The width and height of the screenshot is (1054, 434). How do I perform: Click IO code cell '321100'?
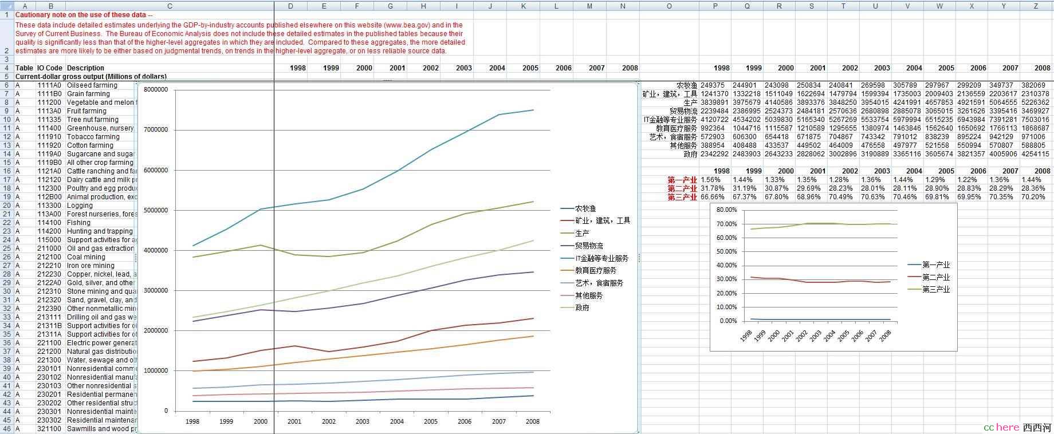pyautogui.click(x=49, y=428)
